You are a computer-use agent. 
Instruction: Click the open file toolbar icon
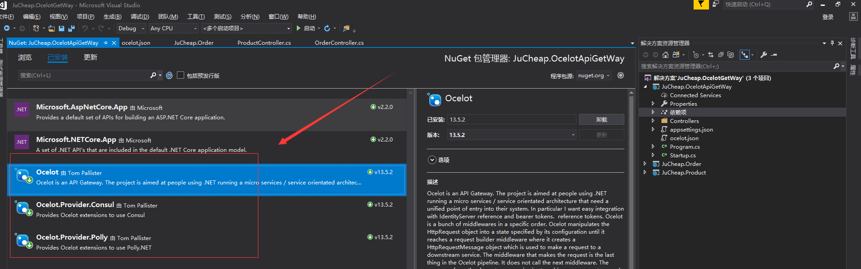point(52,28)
